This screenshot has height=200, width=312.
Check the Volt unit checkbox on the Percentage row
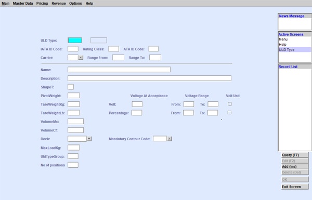(229, 113)
